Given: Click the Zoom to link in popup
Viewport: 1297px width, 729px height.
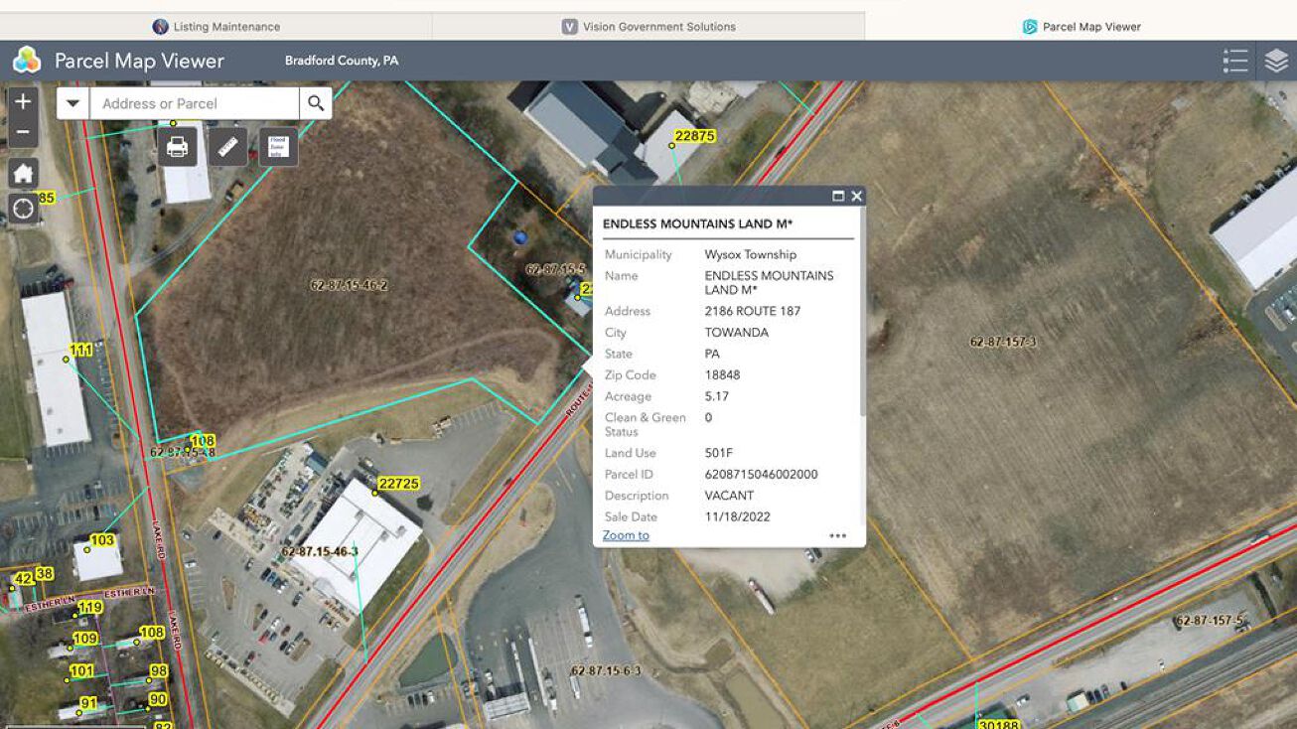Looking at the screenshot, I should [625, 534].
